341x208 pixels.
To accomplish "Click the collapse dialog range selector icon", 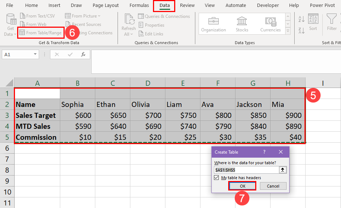I will [x=283, y=170].
